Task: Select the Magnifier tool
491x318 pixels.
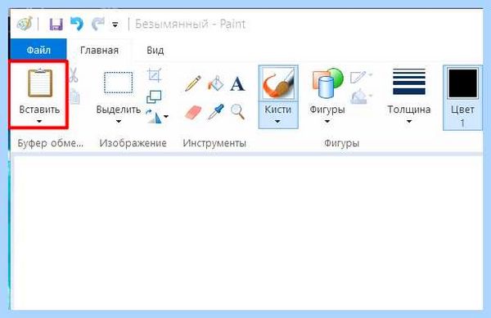Action: (x=237, y=112)
